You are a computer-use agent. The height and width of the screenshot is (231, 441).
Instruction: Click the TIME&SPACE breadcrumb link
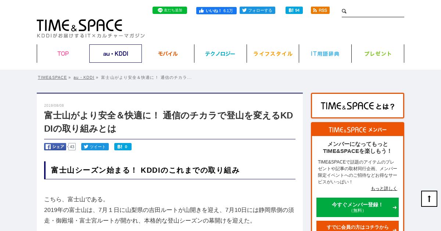pos(52,77)
